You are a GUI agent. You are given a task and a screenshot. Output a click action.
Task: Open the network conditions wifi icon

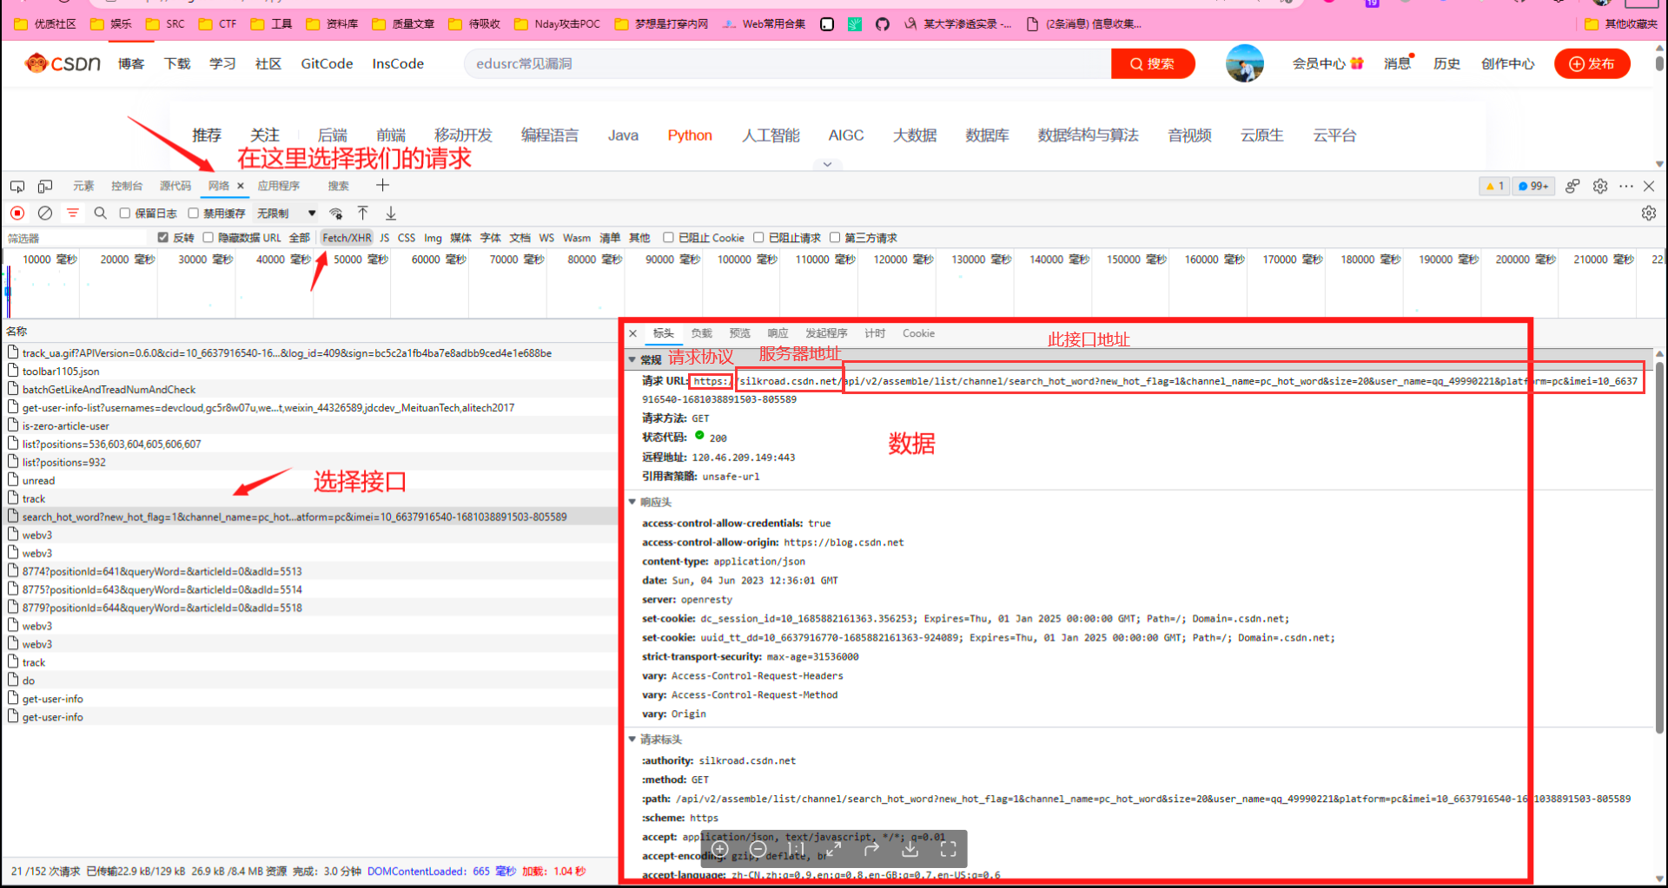(336, 213)
